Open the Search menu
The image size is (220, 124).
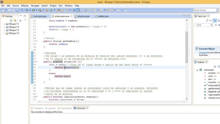click(44, 6)
